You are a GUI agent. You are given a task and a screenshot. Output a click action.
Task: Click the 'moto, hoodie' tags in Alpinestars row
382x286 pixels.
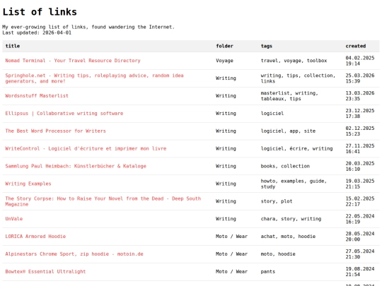278,254
